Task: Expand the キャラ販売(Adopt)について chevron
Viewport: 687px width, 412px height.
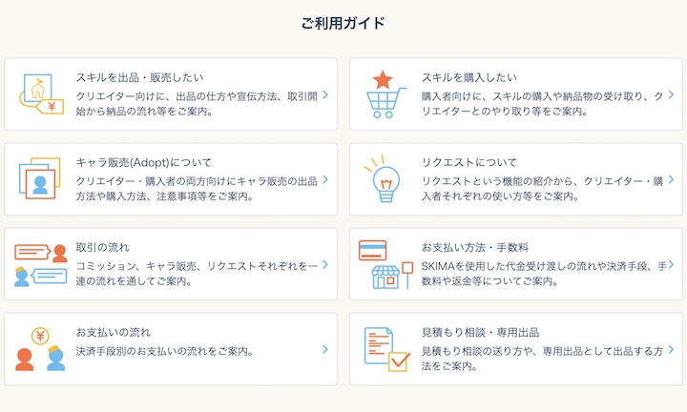Action: pyautogui.click(x=325, y=179)
